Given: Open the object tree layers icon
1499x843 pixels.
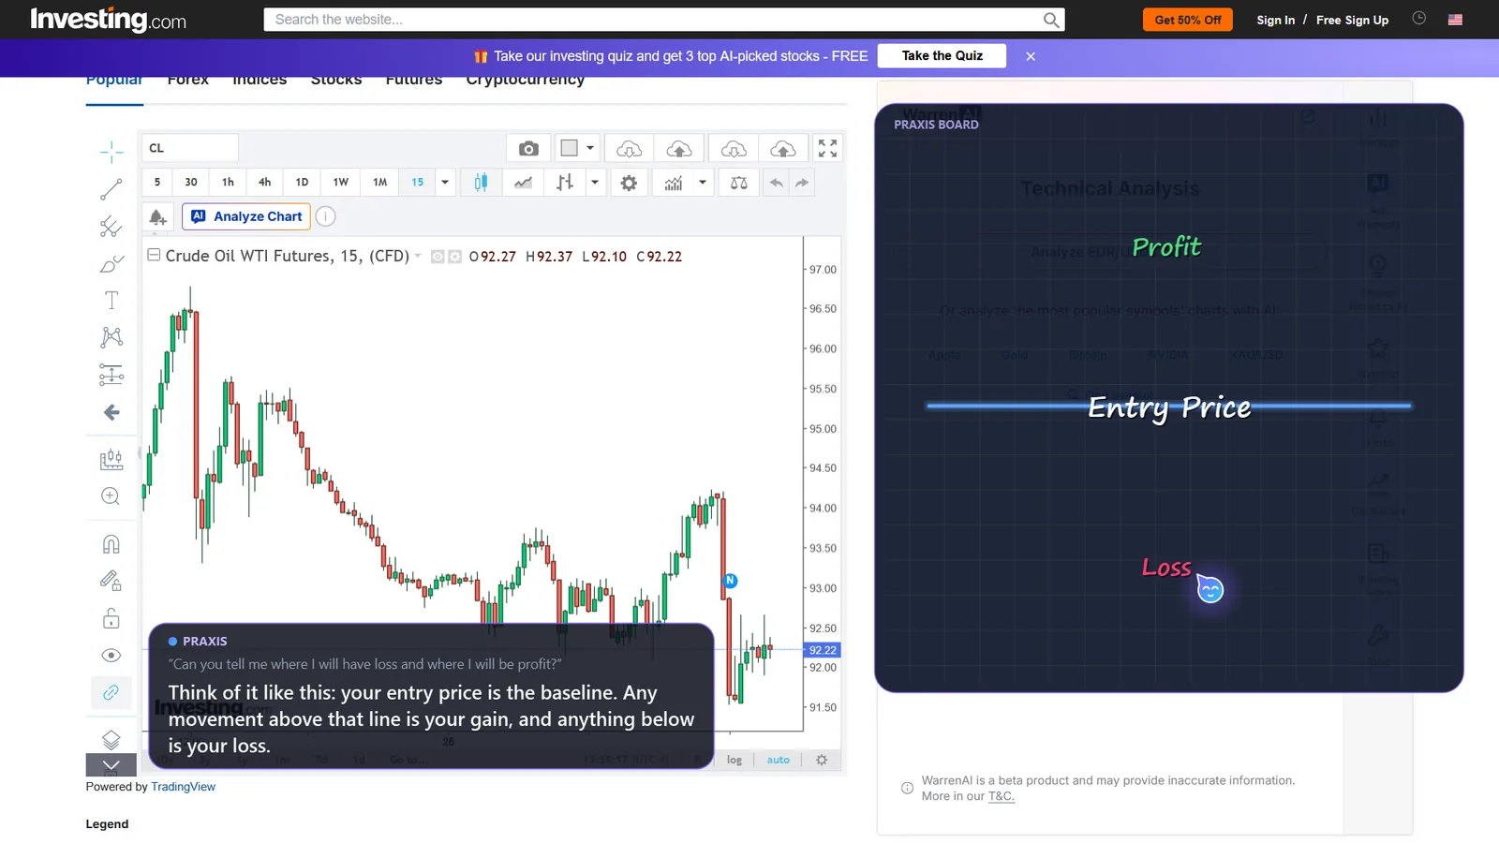Looking at the screenshot, I should [x=111, y=740].
